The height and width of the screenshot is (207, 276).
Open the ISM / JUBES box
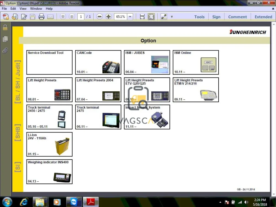click(x=147, y=62)
